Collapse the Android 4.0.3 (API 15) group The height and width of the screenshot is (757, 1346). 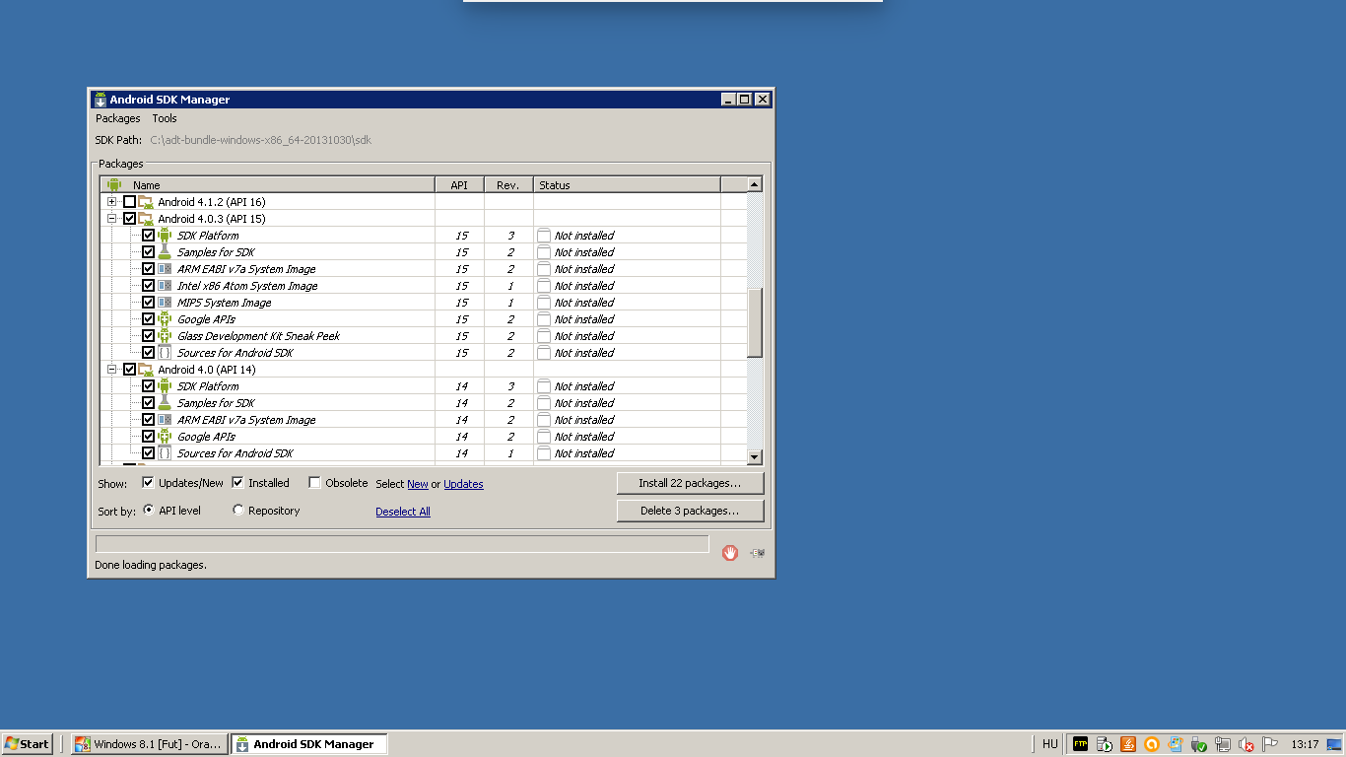click(112, 219)
